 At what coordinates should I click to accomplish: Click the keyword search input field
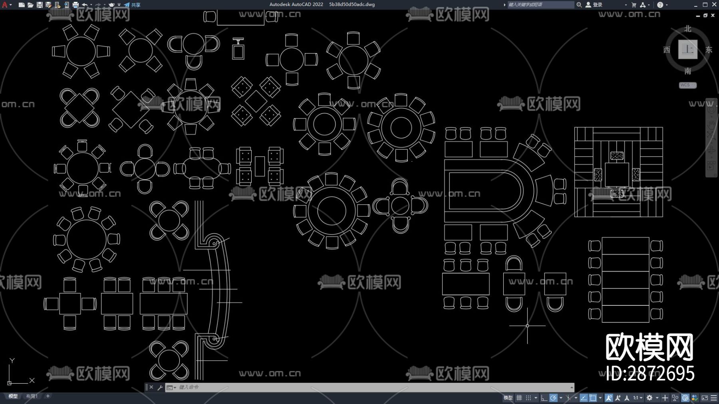coord(541,5)
